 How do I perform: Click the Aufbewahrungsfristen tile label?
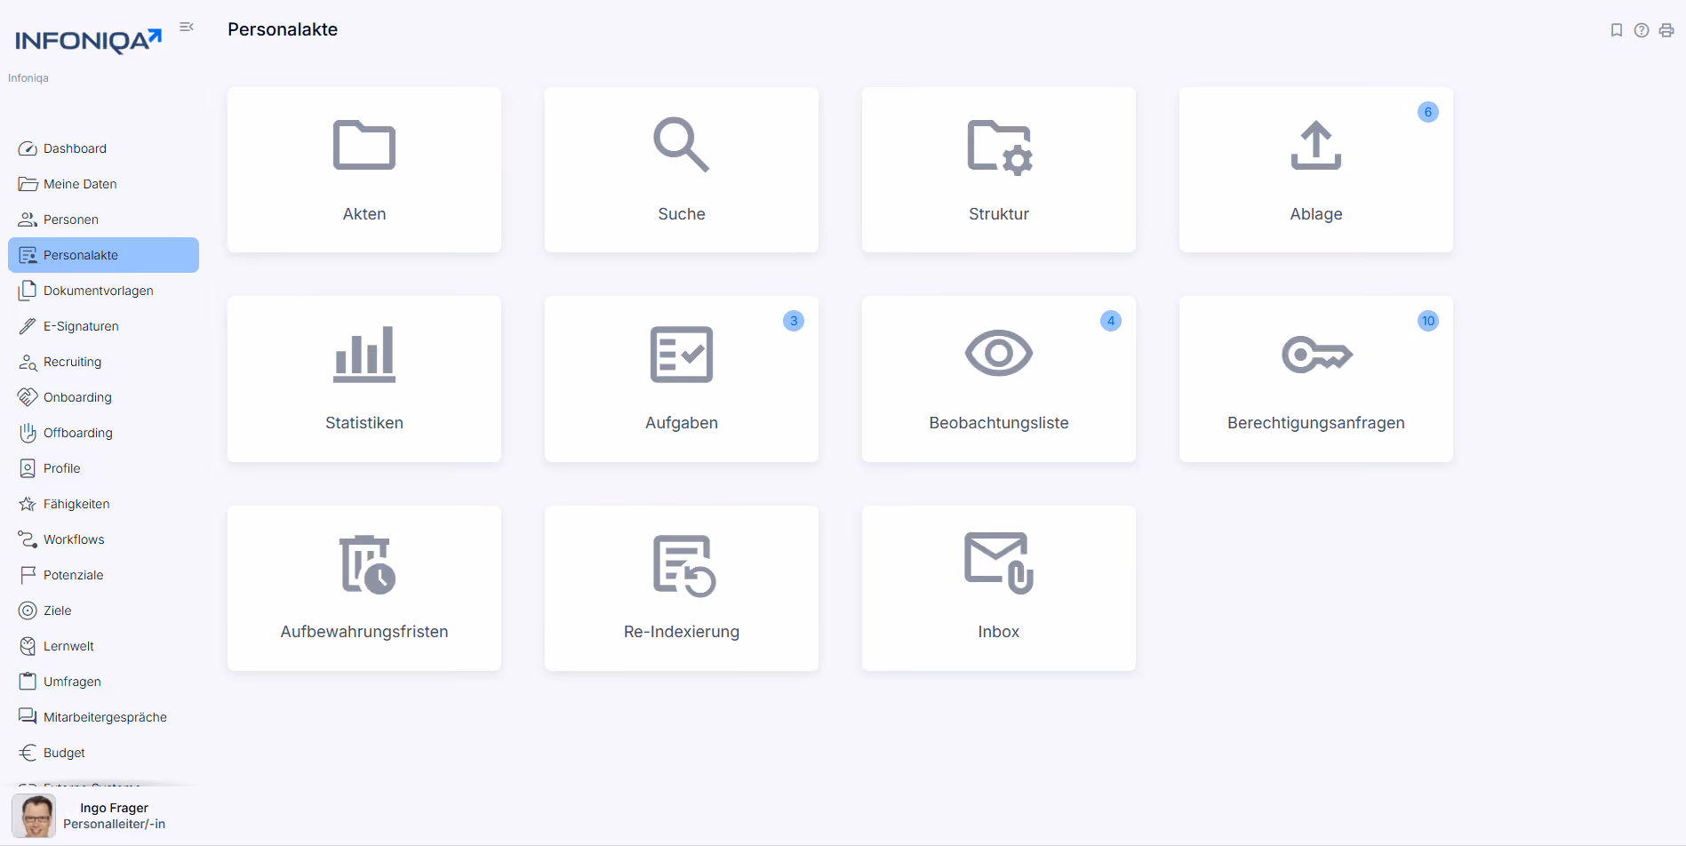tap(364, 632)
